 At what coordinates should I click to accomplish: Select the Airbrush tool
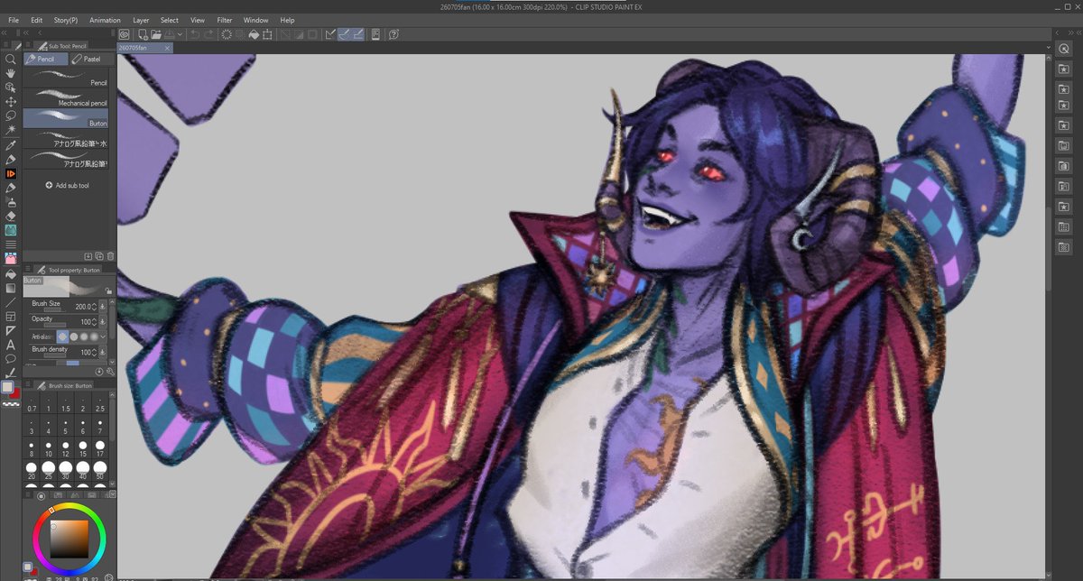pos(11,202)
